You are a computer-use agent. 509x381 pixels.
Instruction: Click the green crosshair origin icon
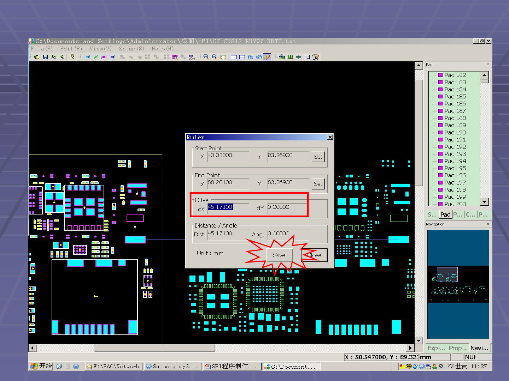[x=299, y=57]
